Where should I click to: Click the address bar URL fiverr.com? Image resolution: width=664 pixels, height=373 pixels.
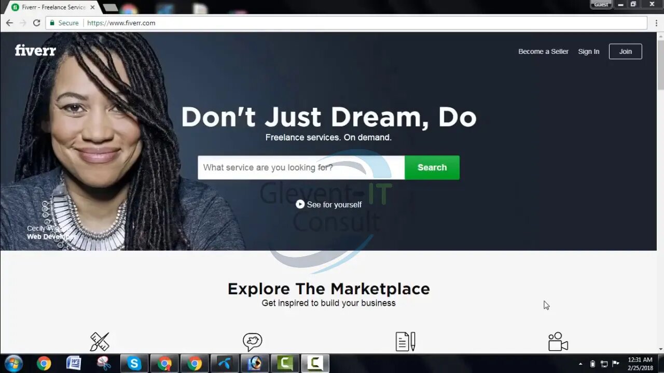pyautogui.click(x=121, y=23)
